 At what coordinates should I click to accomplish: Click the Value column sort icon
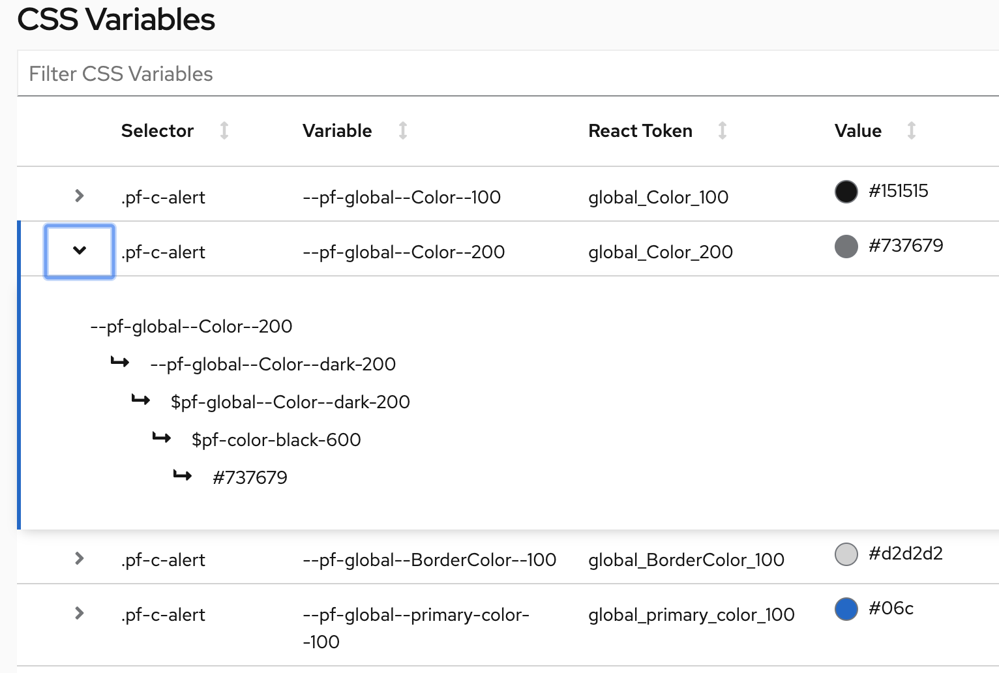click(x=912, y=131)
